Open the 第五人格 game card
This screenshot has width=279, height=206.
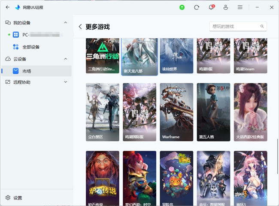pyautogui.click(x=213, y=112)
